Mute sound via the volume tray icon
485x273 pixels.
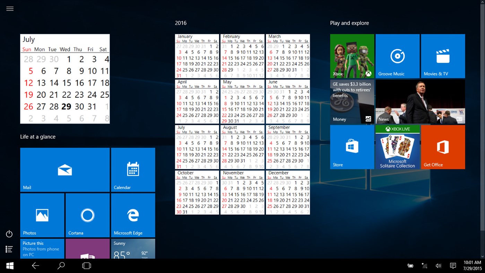point(438,265)
